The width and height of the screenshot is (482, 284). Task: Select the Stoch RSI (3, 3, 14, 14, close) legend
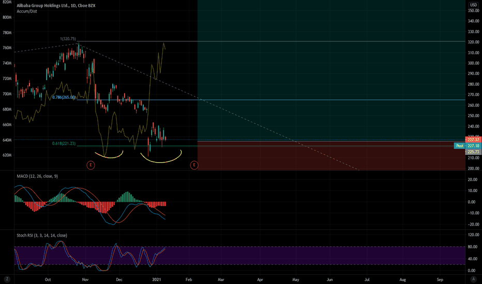click(42, 235)
